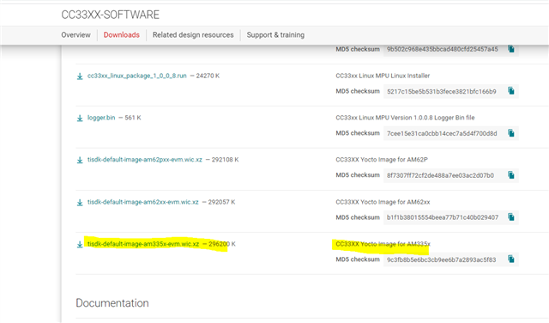Screen dimensions: 549x323
Task: Select checksum text 7cee15e31ca0cbb14cec7a5d4f700d8d
Action: (x=442, y=134)
